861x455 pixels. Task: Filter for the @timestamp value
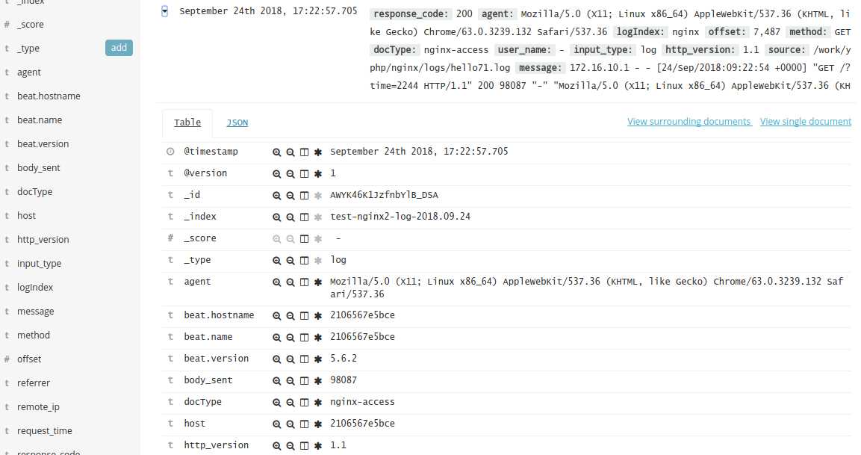pyautogui.click(x=277, y=152)
